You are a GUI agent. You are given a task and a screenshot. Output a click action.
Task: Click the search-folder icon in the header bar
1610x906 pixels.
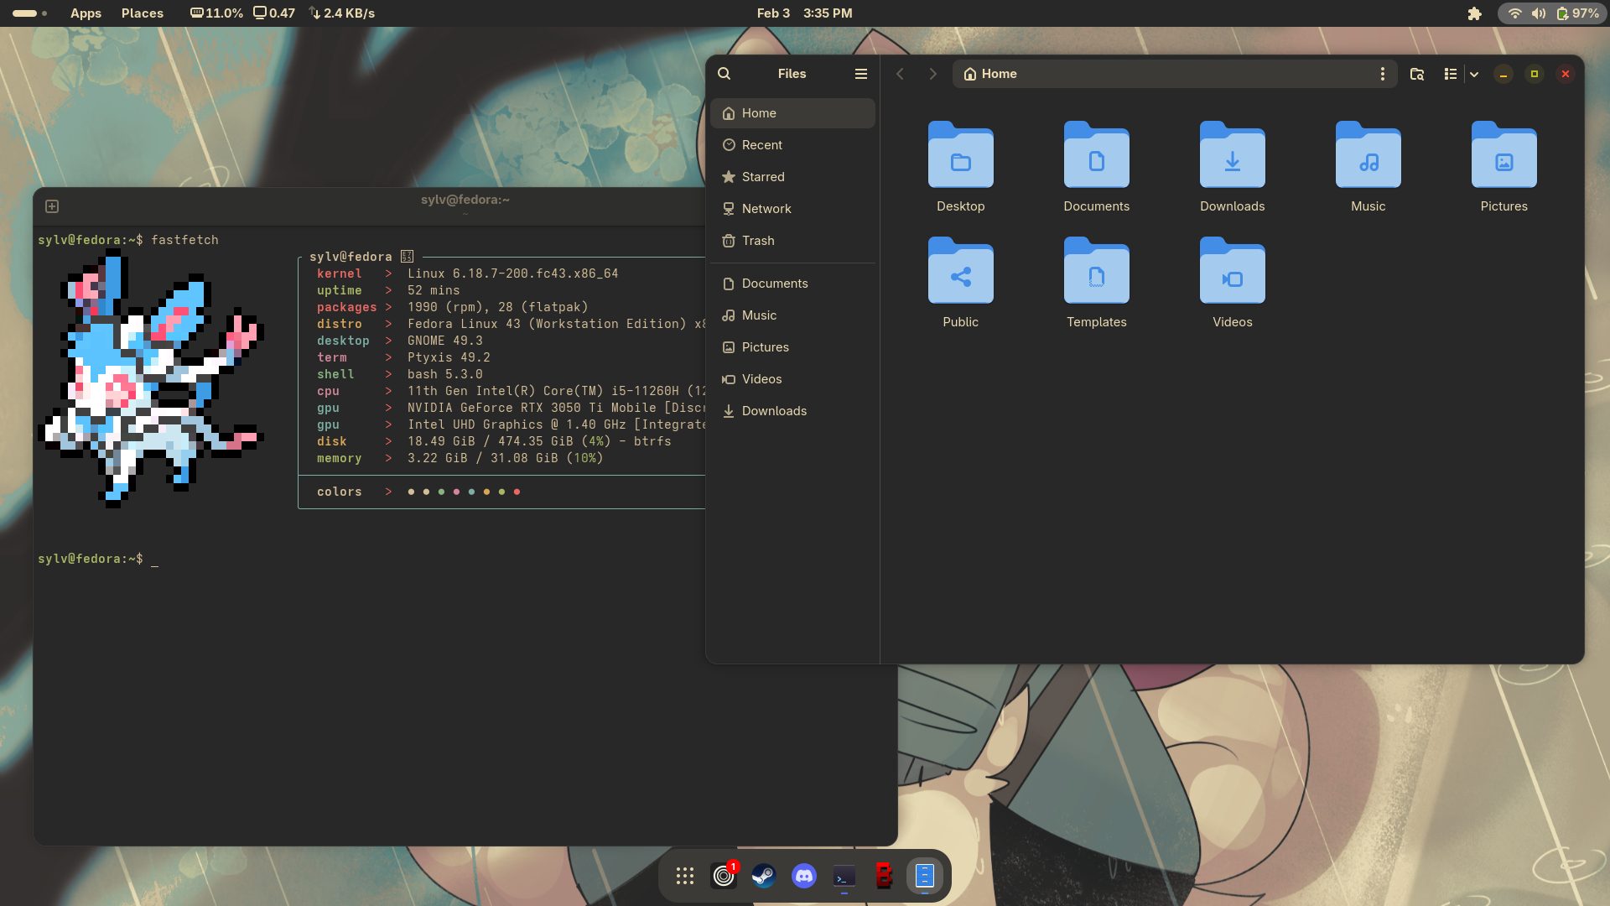1417,74
